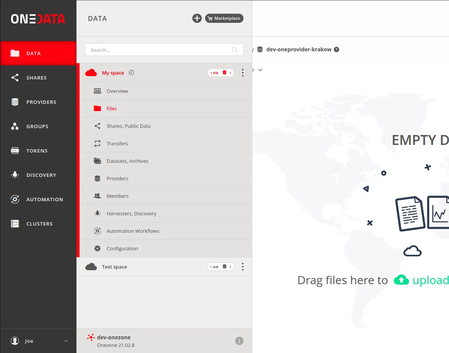Open the Marketplace
This screenshot has height=353, width=449.
click(224, 18)
